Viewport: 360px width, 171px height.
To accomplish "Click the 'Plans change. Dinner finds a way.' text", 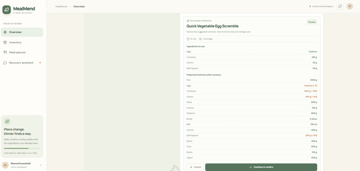I will tap(17, 131).
